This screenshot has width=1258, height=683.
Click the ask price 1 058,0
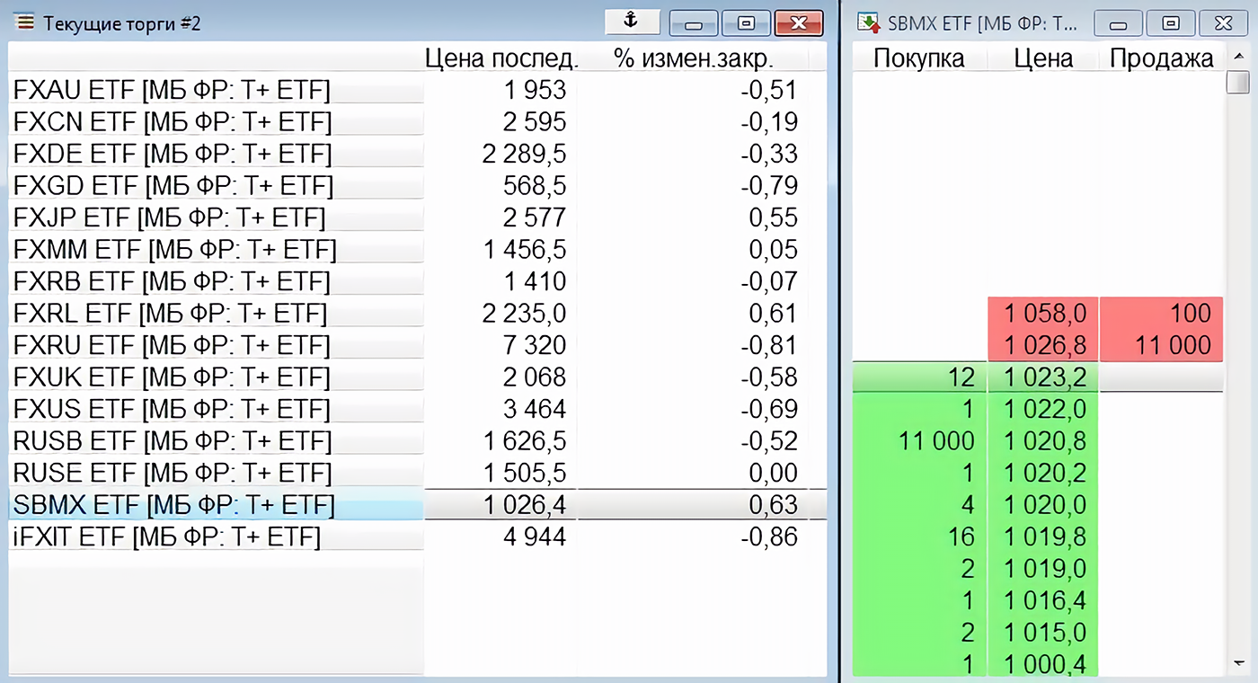click(x=1045, y=314)
